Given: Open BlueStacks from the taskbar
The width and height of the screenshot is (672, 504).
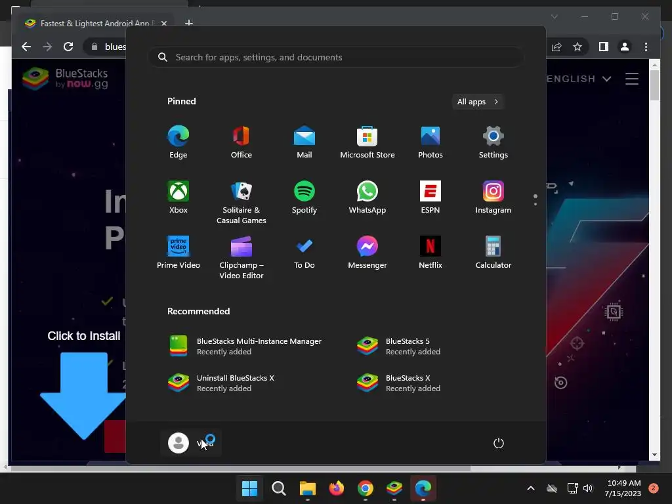Looking at the screenshot, I should (x=394, y=488).
